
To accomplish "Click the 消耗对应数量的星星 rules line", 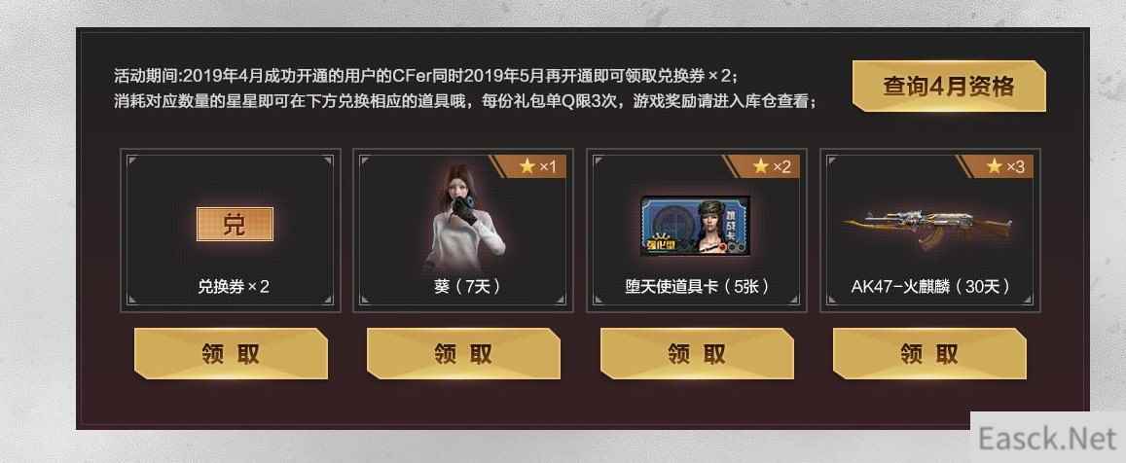I will pos(465,100).
